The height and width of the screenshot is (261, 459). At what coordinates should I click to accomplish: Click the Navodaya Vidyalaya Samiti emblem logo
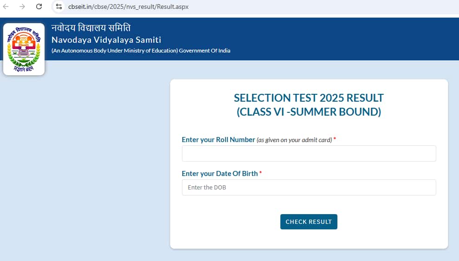tap(24, 49)
